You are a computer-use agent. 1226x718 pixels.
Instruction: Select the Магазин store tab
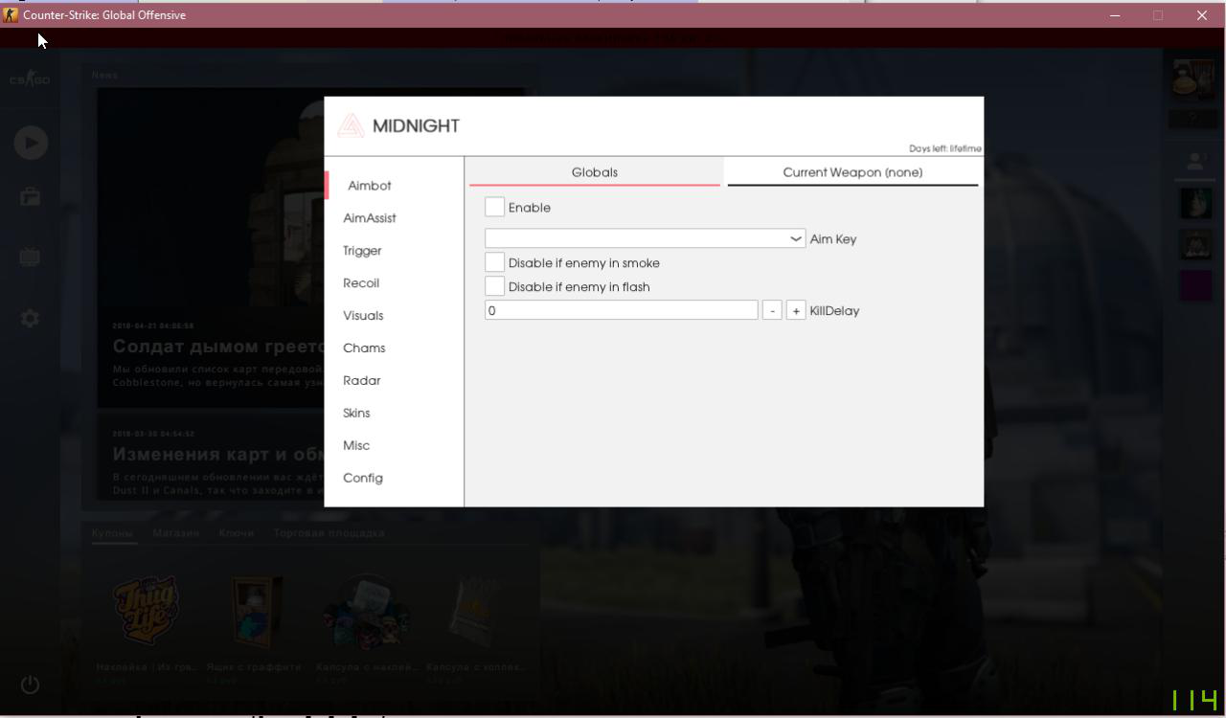(x=176, y=533)
